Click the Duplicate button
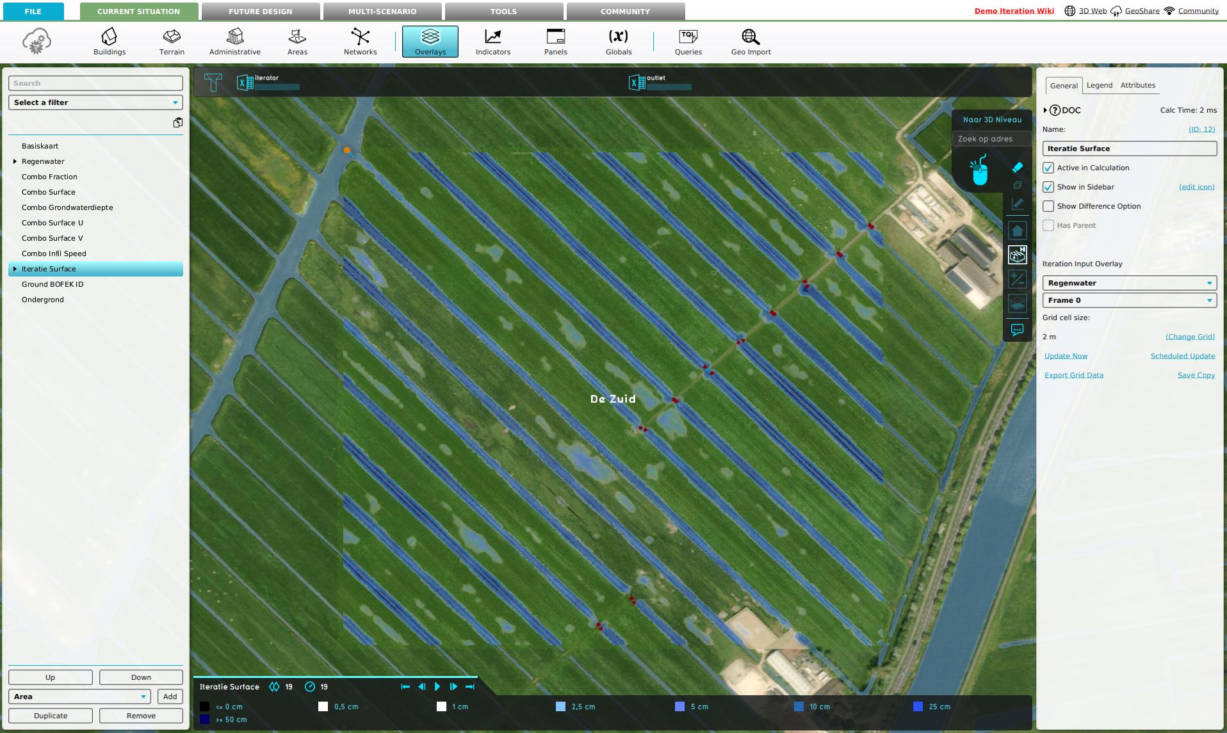The height and width of the screenshot is (733, 1227). pyautogui.click(x=51, y=716)
